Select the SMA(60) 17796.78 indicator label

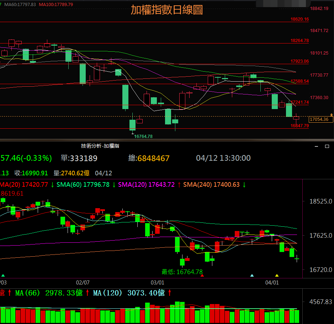coord(83,185)
